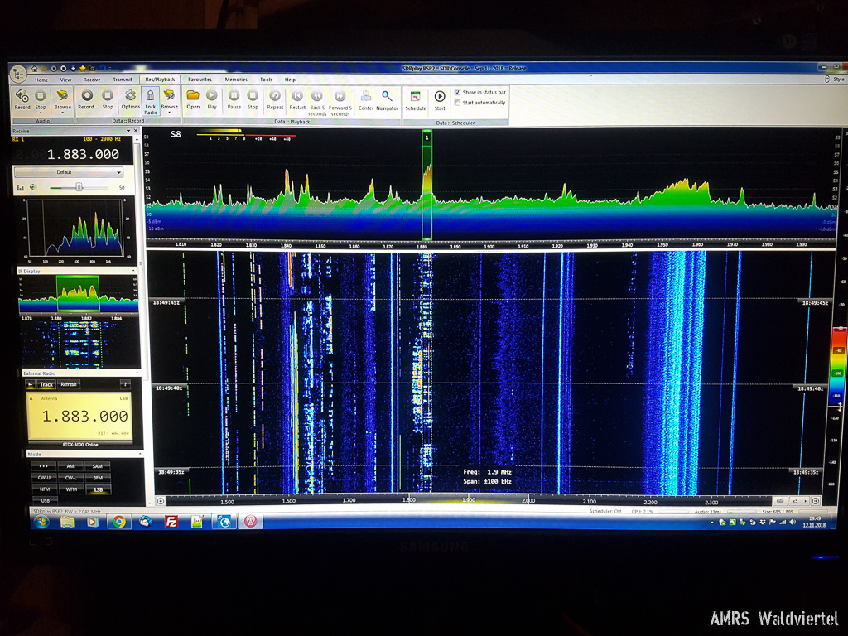This screenshot has height=636, width=848.
Task: Expand the Default profile dropdown
Action: coord(118,172)
